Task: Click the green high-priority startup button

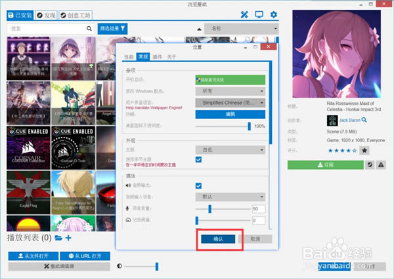Action: click(230, 80)
